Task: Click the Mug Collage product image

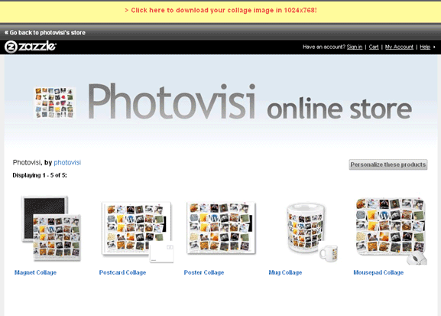Action: (312, 232)
